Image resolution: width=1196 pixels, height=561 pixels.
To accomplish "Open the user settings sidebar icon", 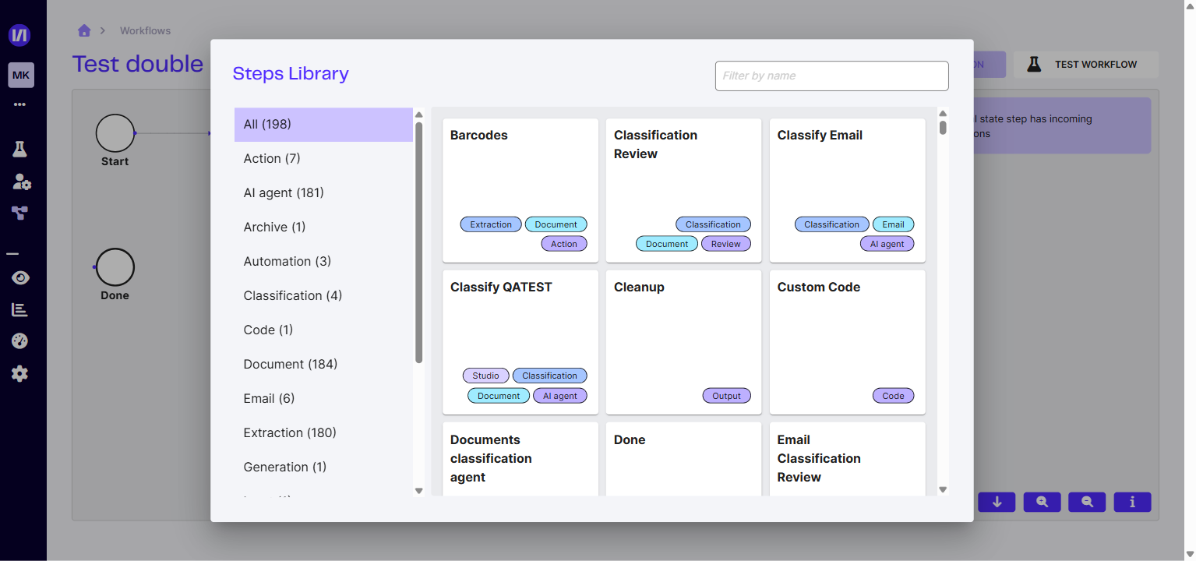I will (21, 182).
